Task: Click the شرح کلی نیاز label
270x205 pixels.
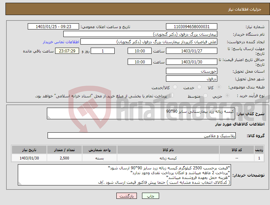Action: pyautogui.click(x=250, y=114)
